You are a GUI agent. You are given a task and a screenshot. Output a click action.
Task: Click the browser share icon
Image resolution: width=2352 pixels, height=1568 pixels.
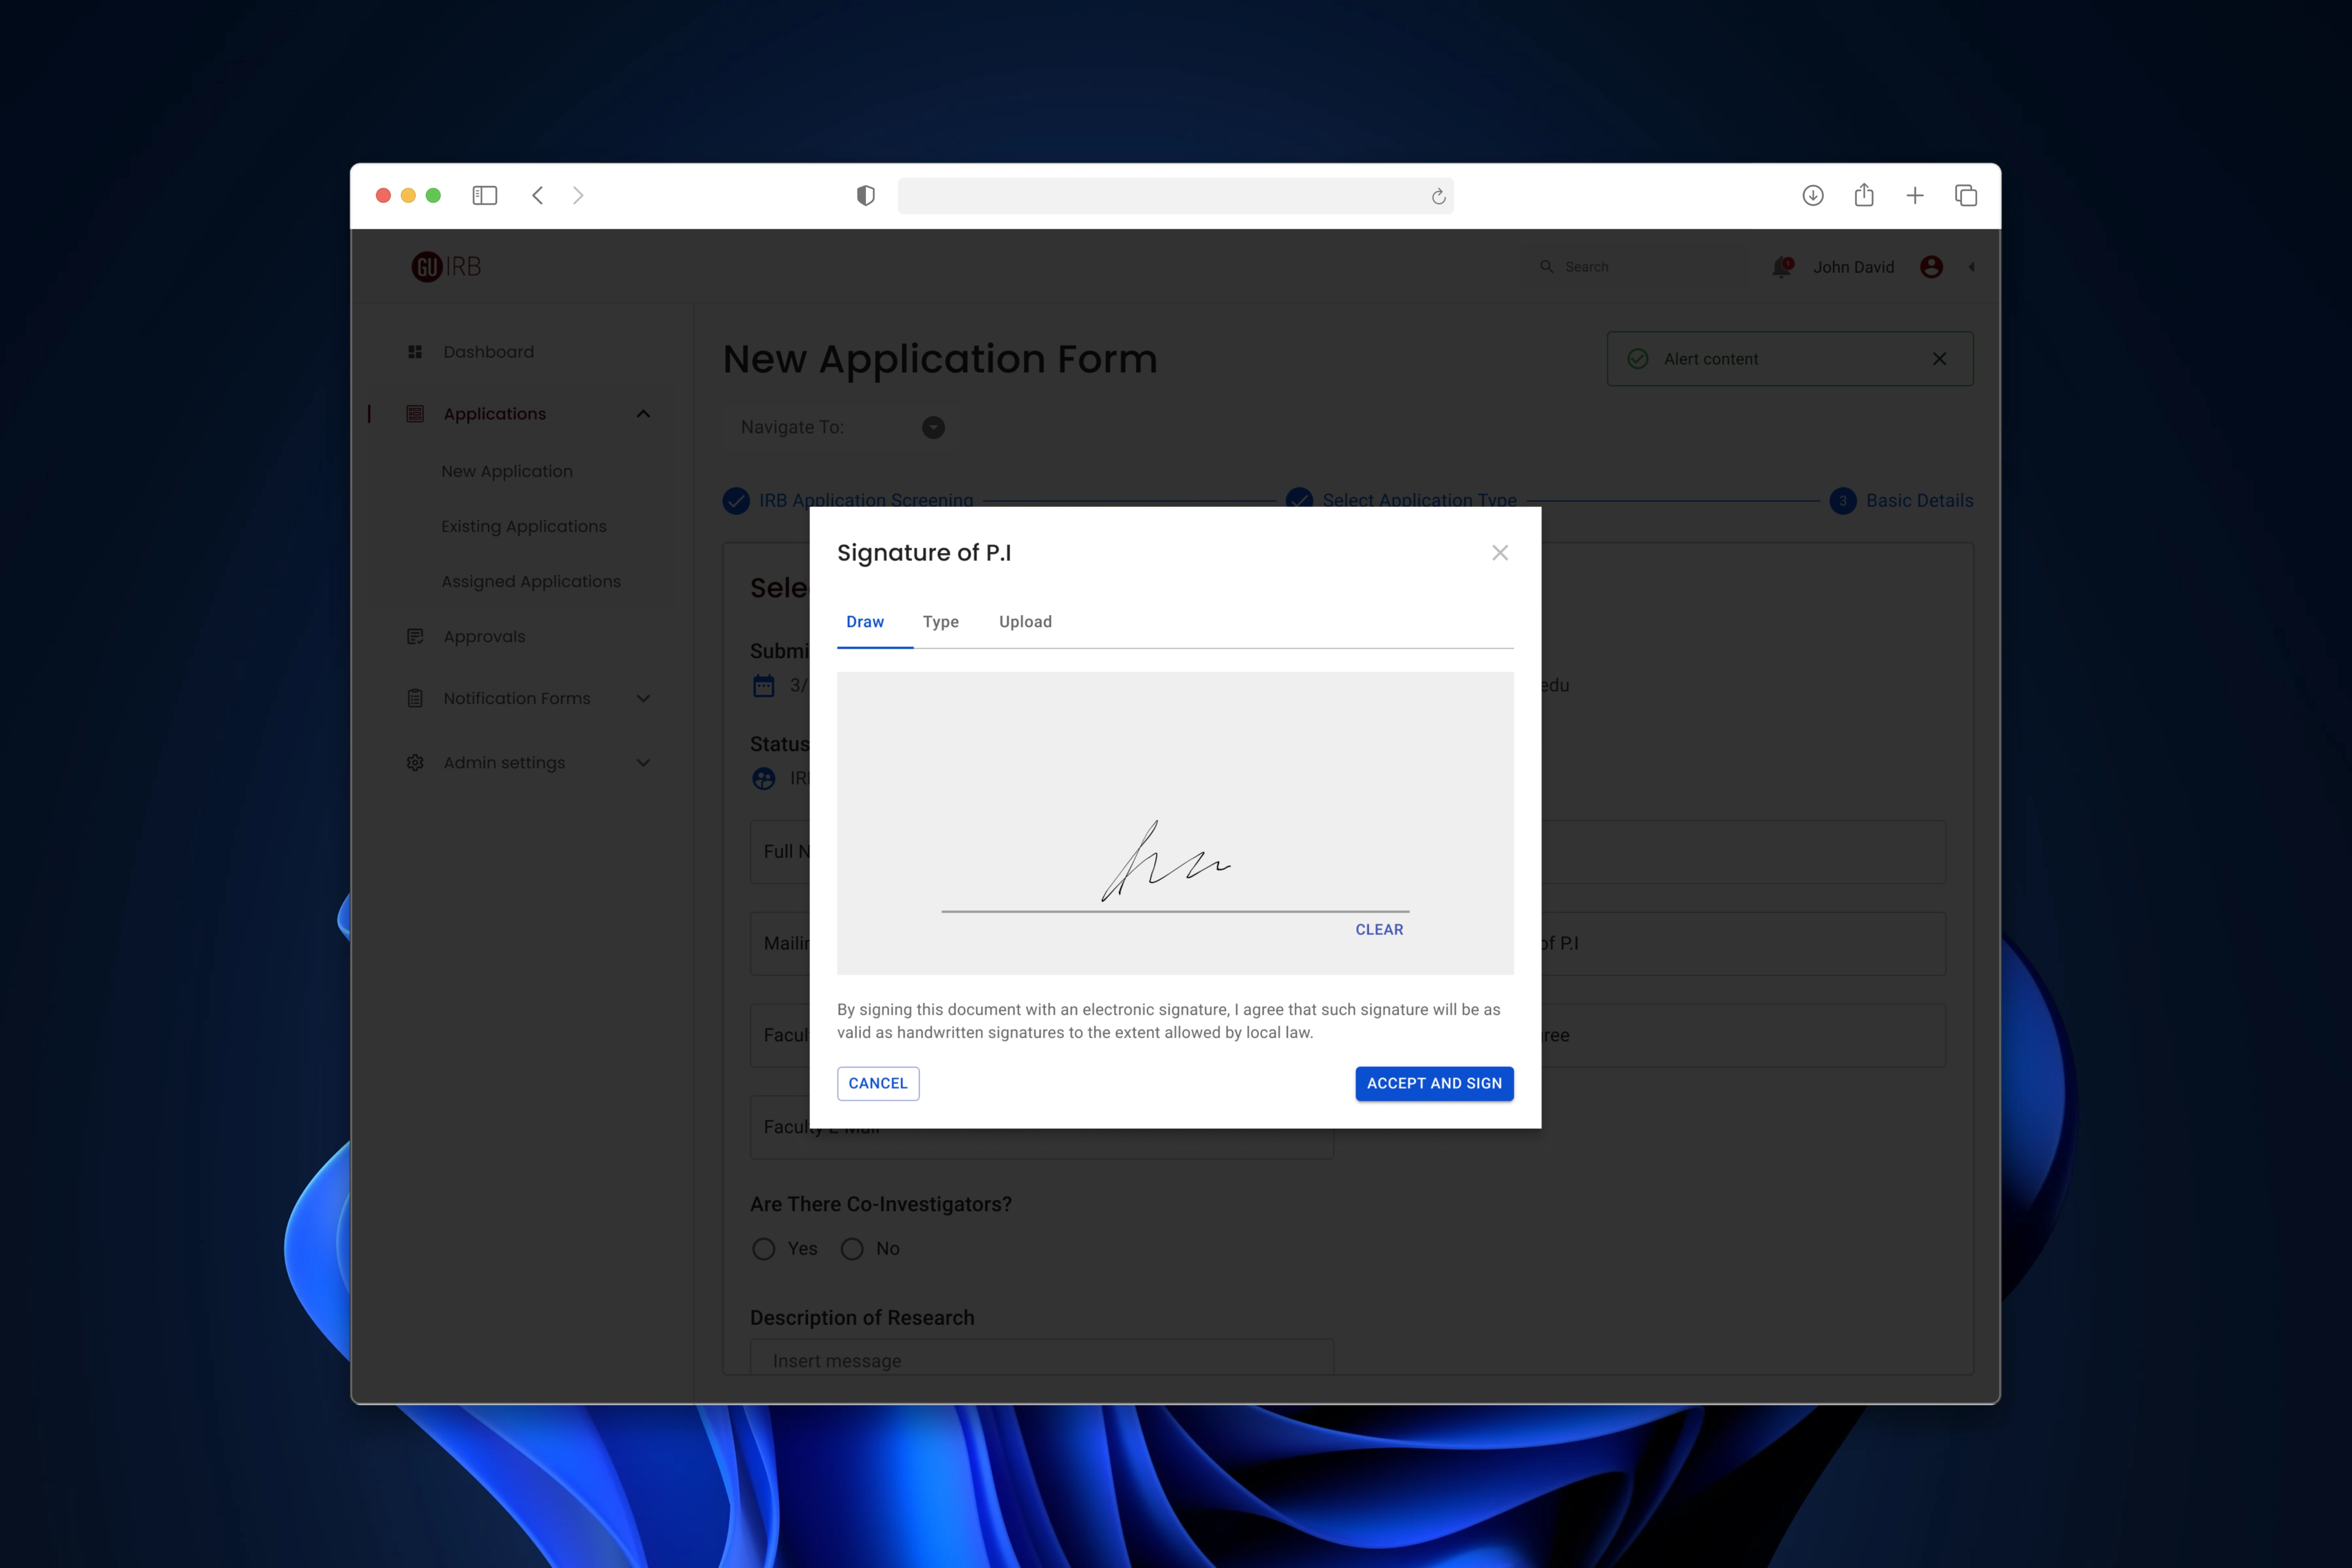tap(1864, 195)
